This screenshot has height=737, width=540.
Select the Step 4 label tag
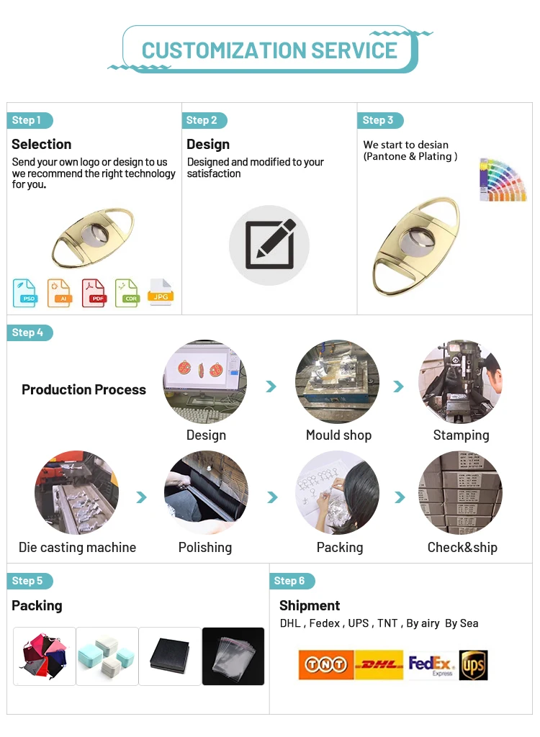[30, 333]
